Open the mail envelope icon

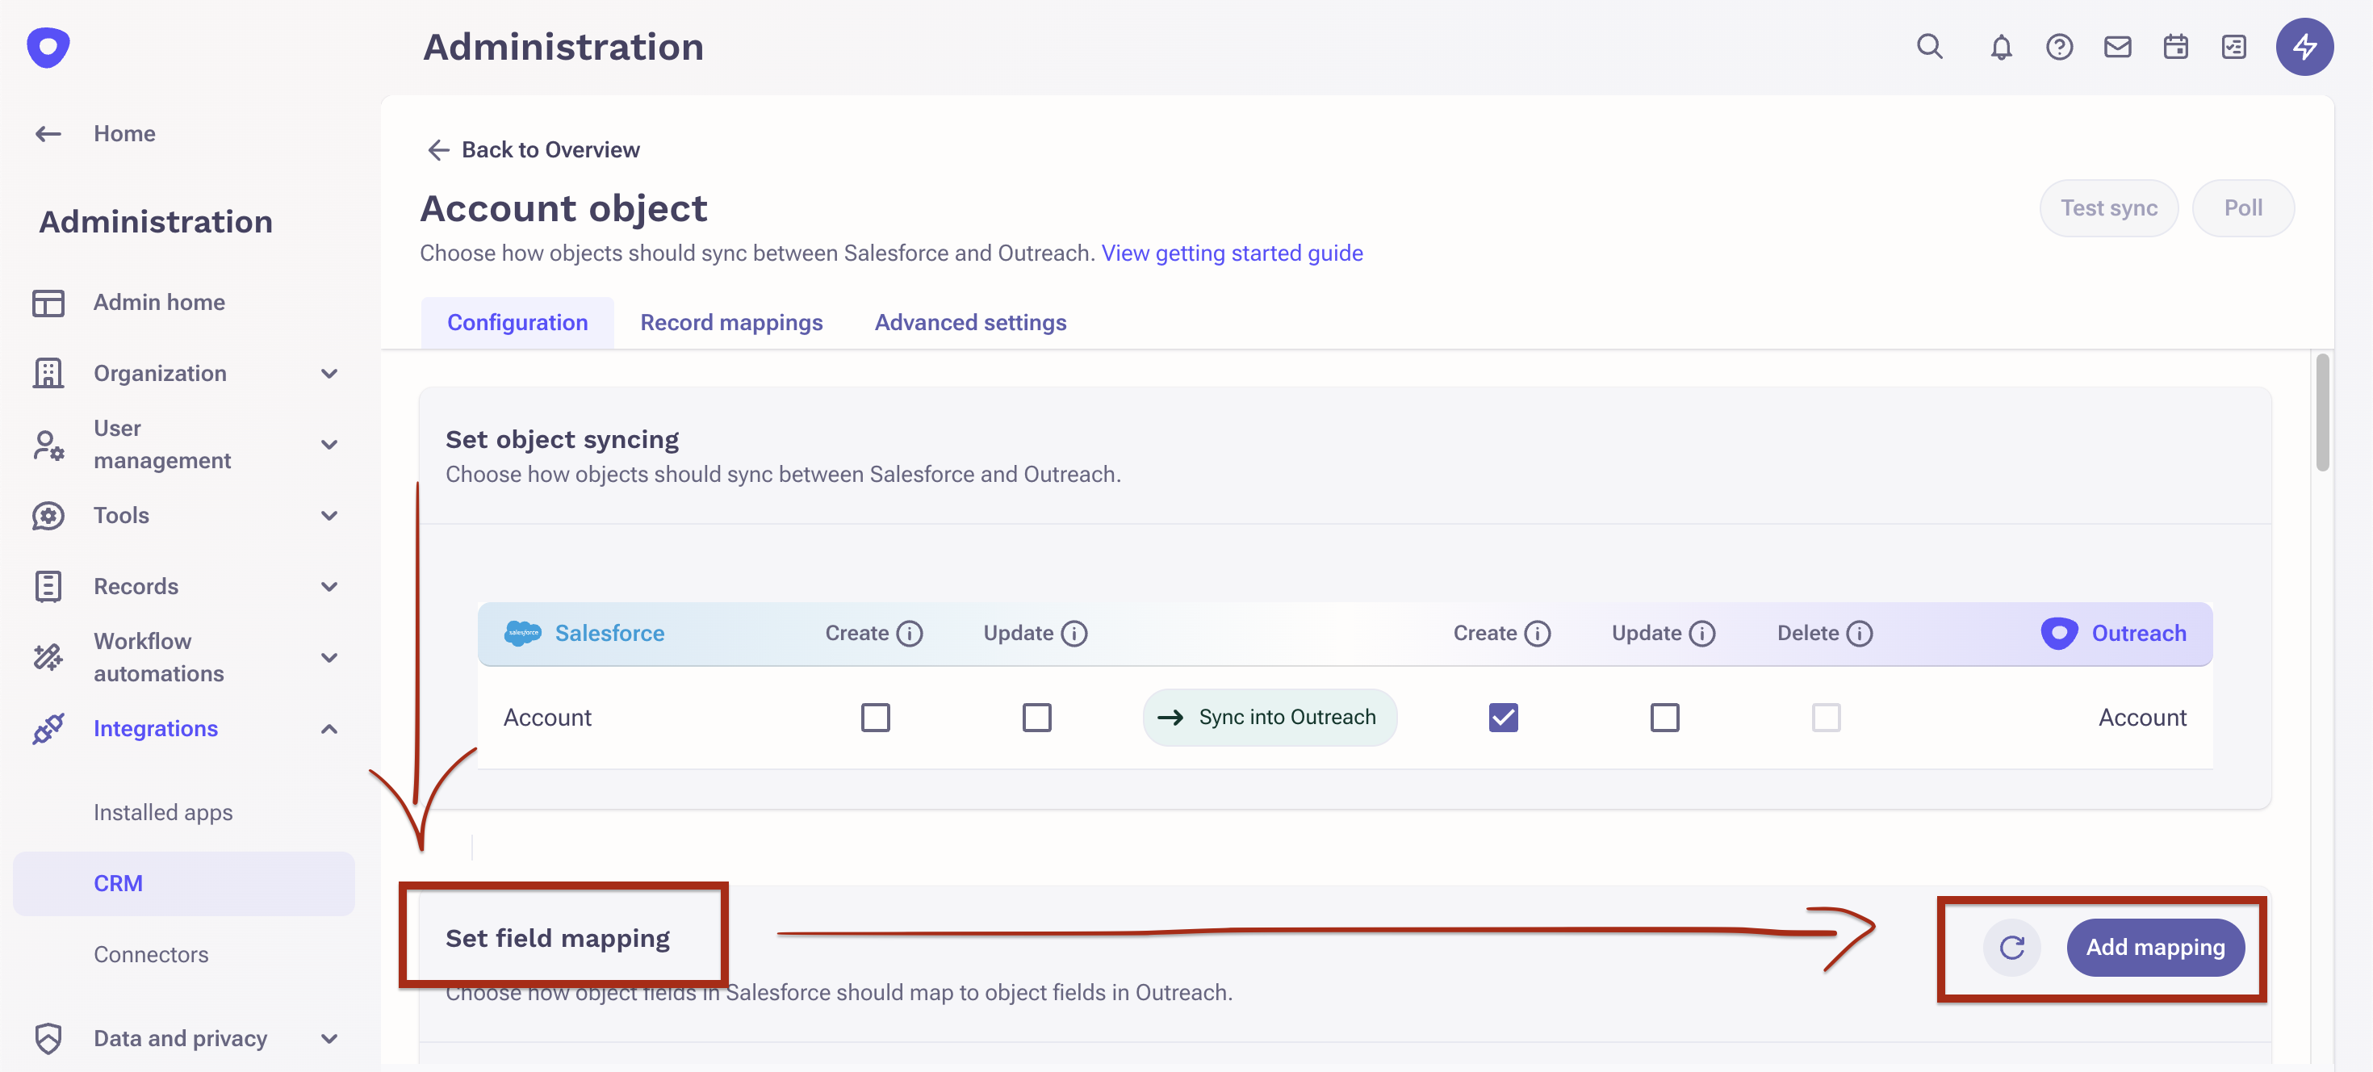pos(2117,47)
